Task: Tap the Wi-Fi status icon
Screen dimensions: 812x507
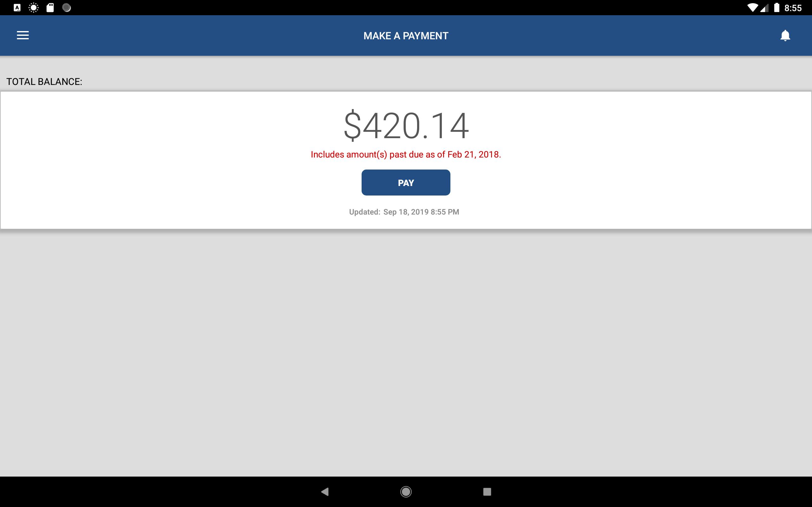Action: (x=752, y=8)
